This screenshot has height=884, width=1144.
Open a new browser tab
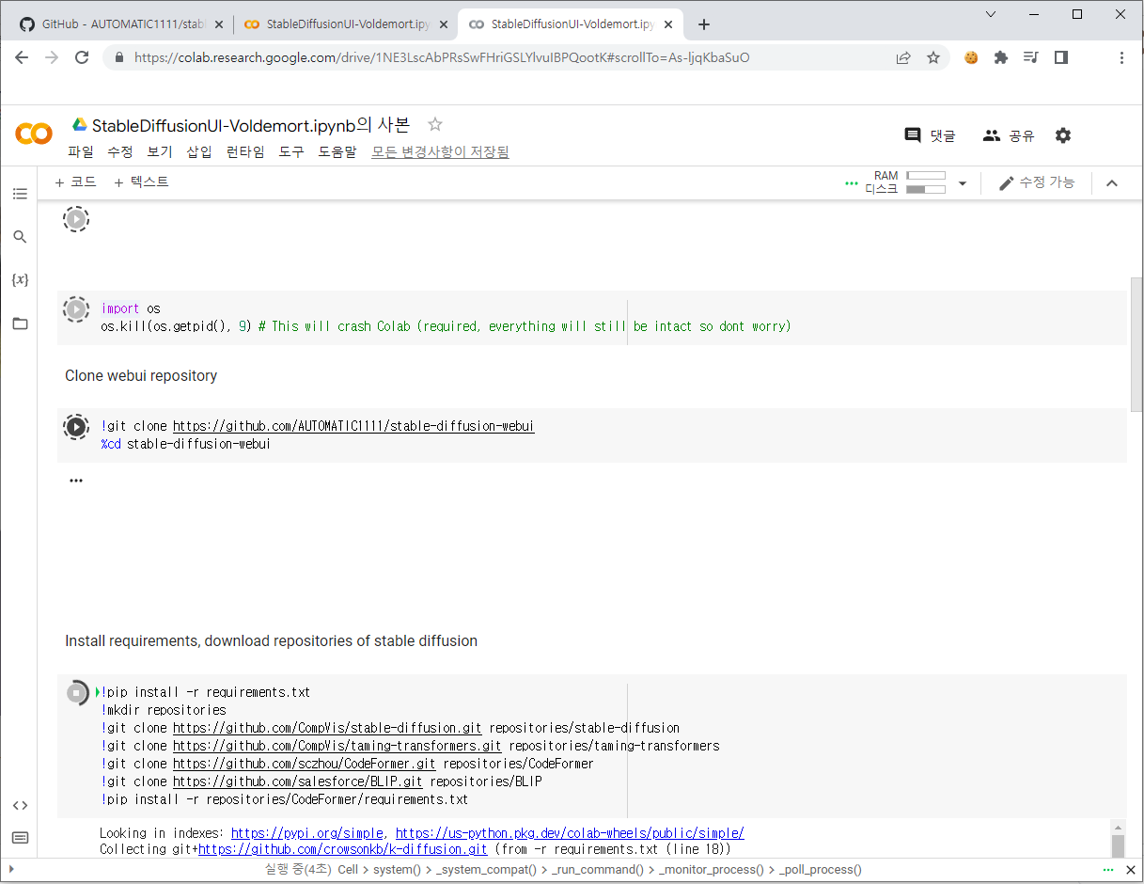tap(704, 24)
